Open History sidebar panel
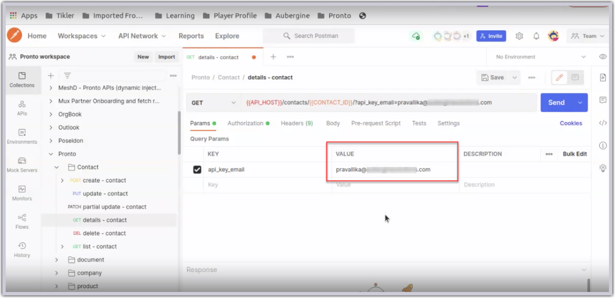 [x=22, y=250]
